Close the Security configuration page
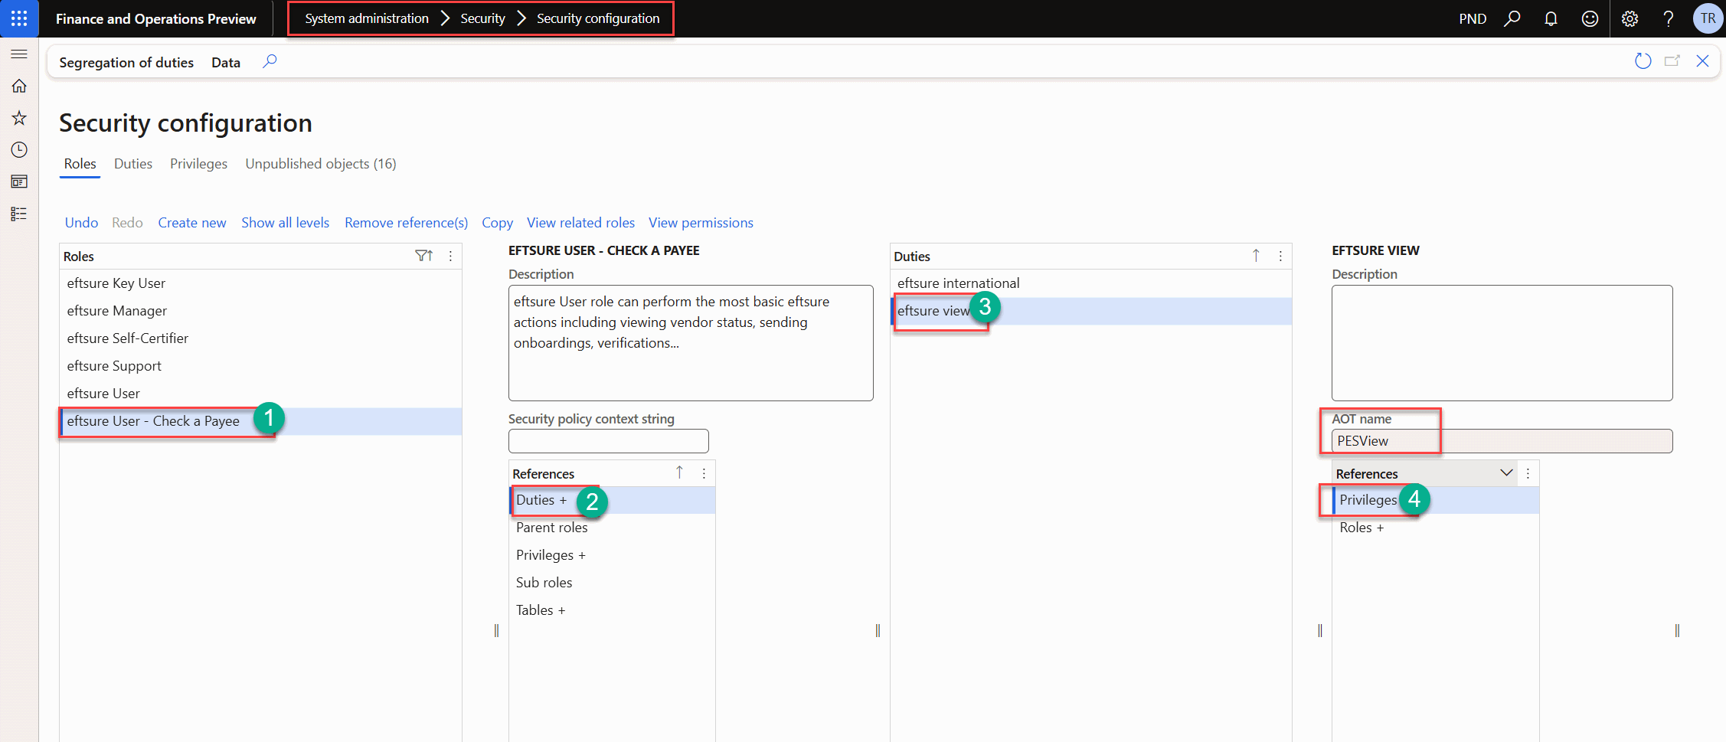 pyautogui.click(x=1702, y=61)
